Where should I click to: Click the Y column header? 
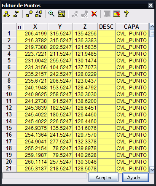60,27
